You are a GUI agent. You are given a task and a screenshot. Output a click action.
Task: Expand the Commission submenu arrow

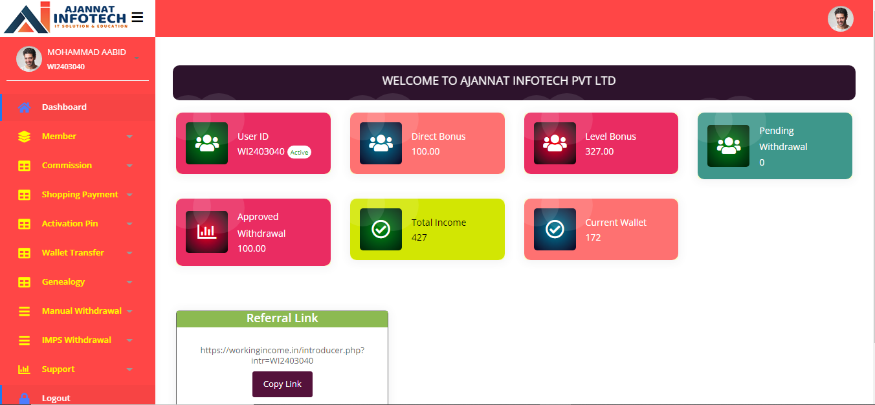(129, 166)
